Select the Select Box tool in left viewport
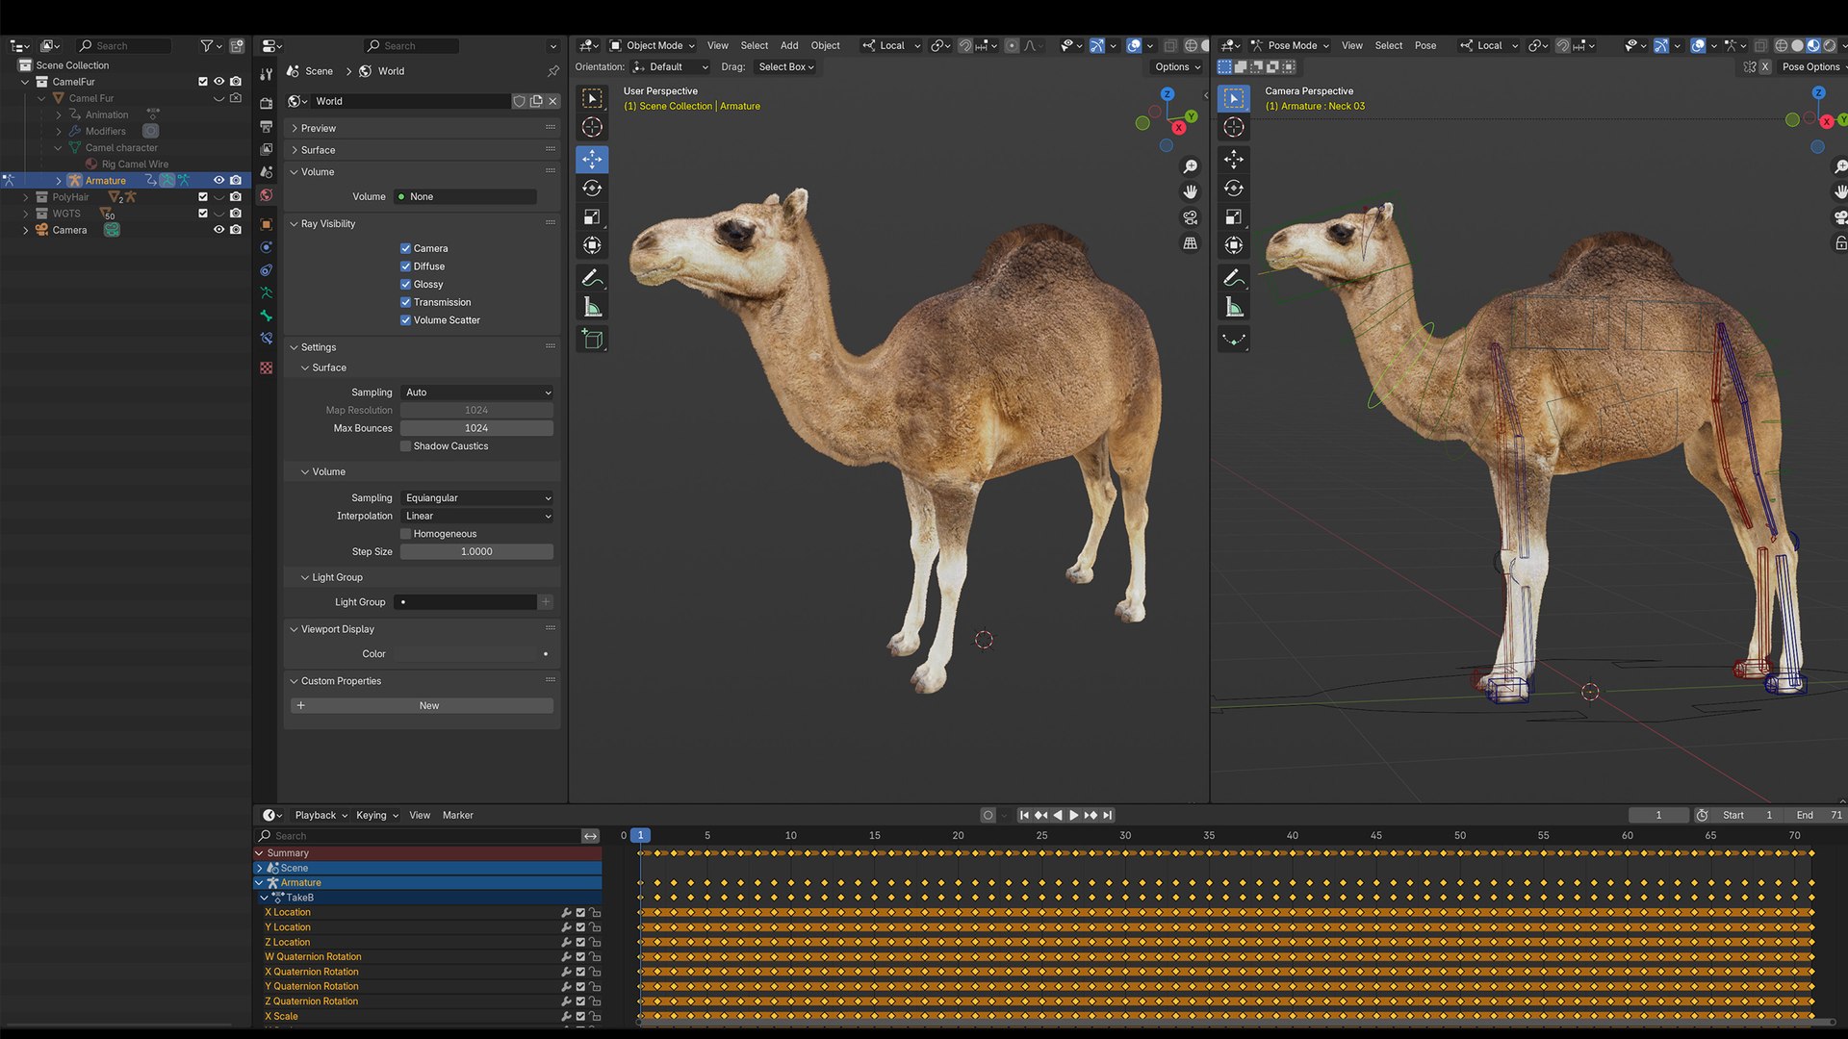Viewport: 1848px width, 1039px height. (592, 98)
